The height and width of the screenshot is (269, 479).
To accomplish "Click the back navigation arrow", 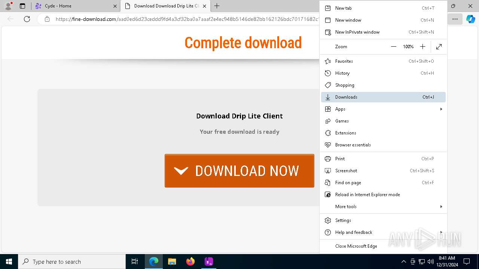I will click(x=10, y=19).
